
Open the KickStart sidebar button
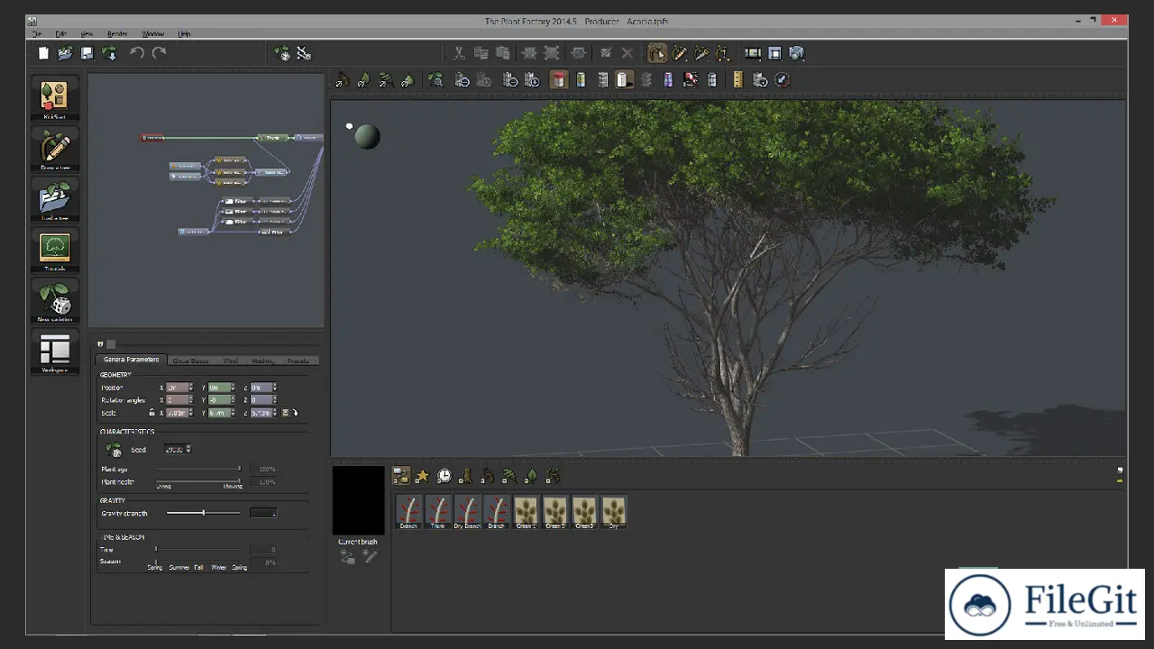click(55, 97)
